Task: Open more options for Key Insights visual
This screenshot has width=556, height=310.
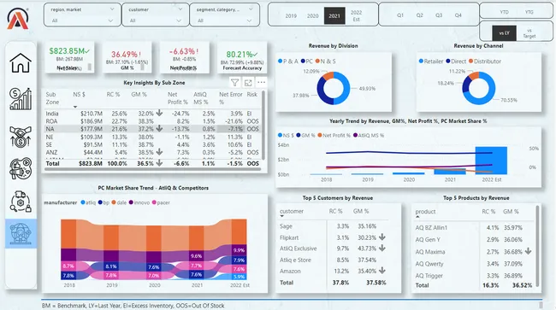Action: 262,83
